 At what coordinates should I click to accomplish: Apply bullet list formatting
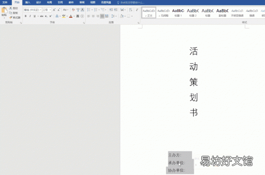(89, 10)
